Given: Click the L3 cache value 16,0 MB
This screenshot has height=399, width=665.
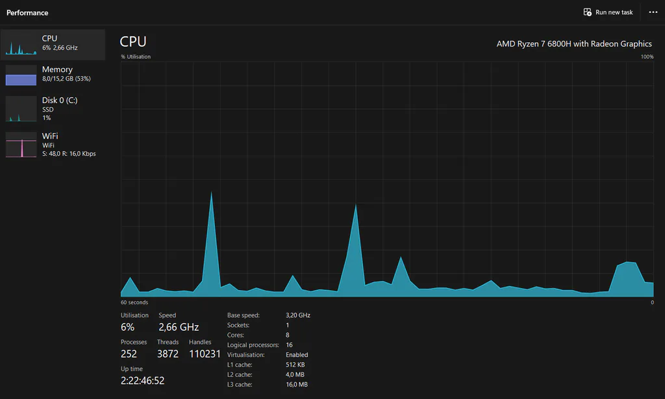Looking at the screenshot, I should [297, 385].
